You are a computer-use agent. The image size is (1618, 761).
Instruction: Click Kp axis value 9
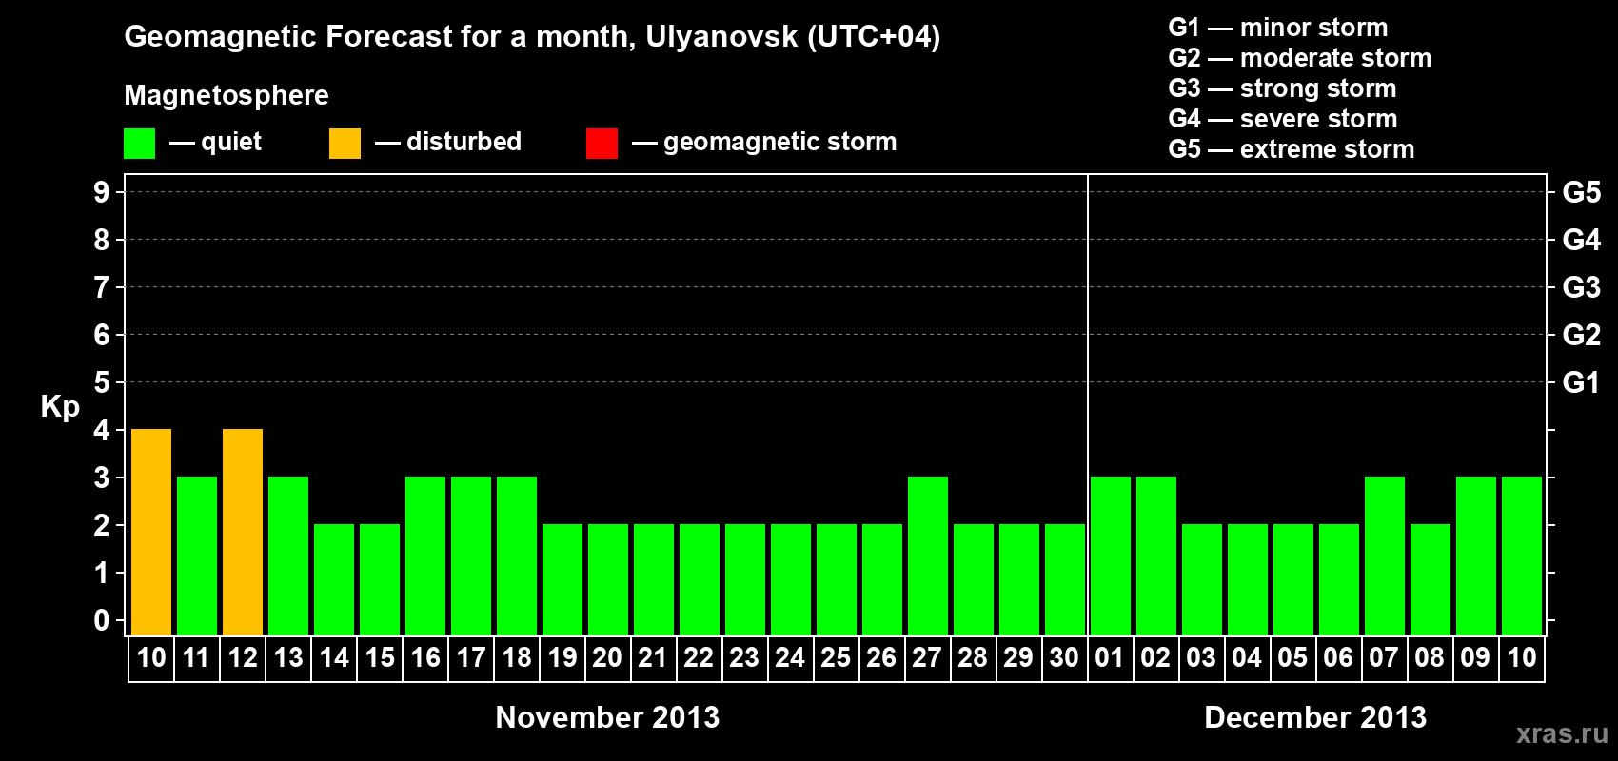pos(102,192)
